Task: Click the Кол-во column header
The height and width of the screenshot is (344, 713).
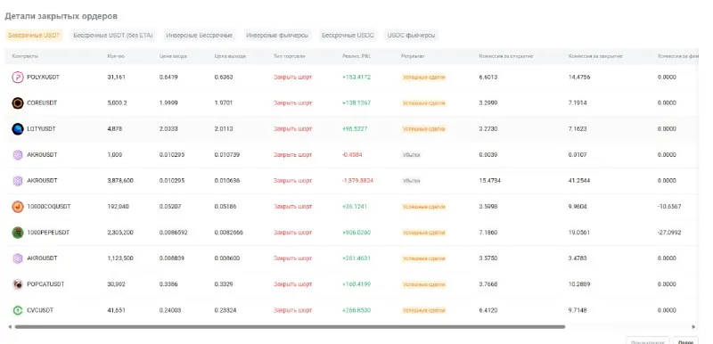Action: tap(116, 56)
